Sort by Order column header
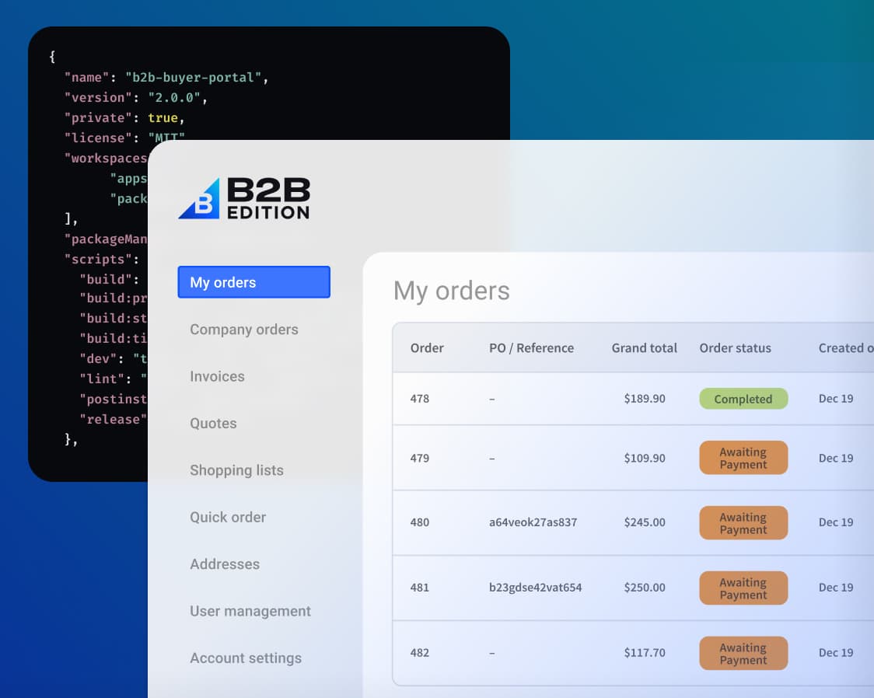This screenshot has width=874, height=698. 427,348
